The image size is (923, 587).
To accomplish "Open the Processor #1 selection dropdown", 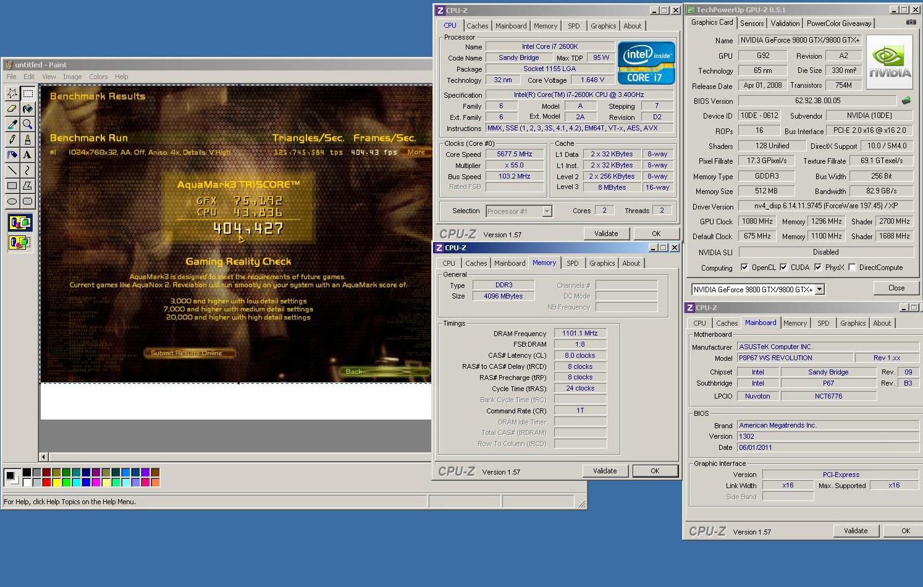I will [547, 211].
